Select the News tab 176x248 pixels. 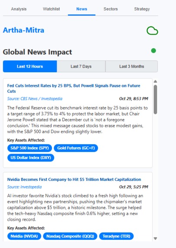point(81,9)
